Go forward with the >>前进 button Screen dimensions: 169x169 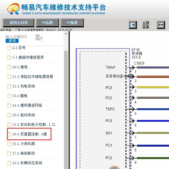point(72,23)
